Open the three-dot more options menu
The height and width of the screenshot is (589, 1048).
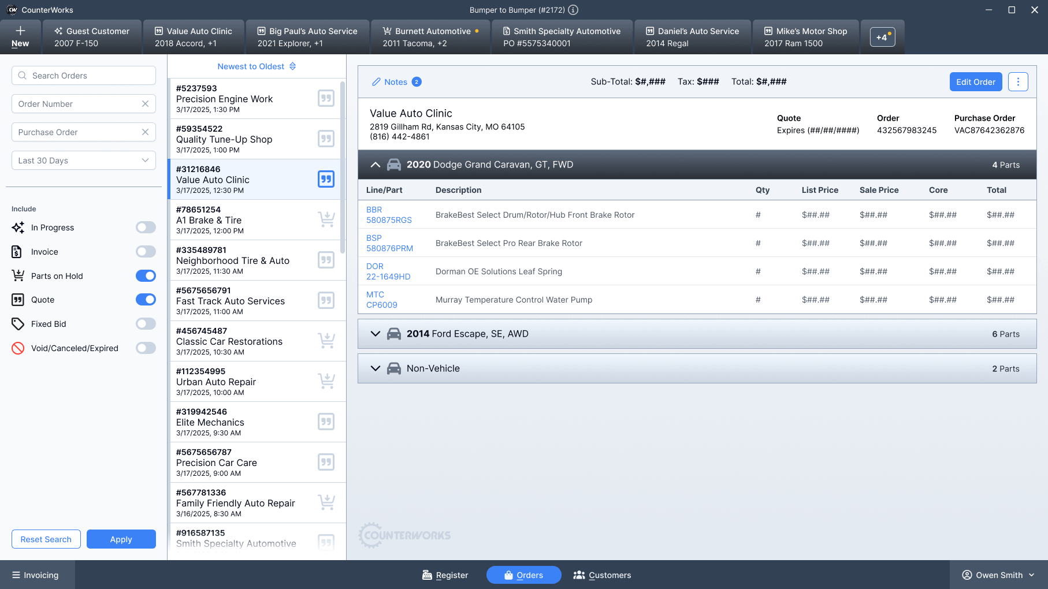[1018, 82]
